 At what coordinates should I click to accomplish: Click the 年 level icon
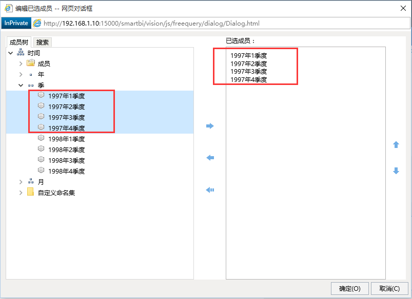(x=31, y=75)
